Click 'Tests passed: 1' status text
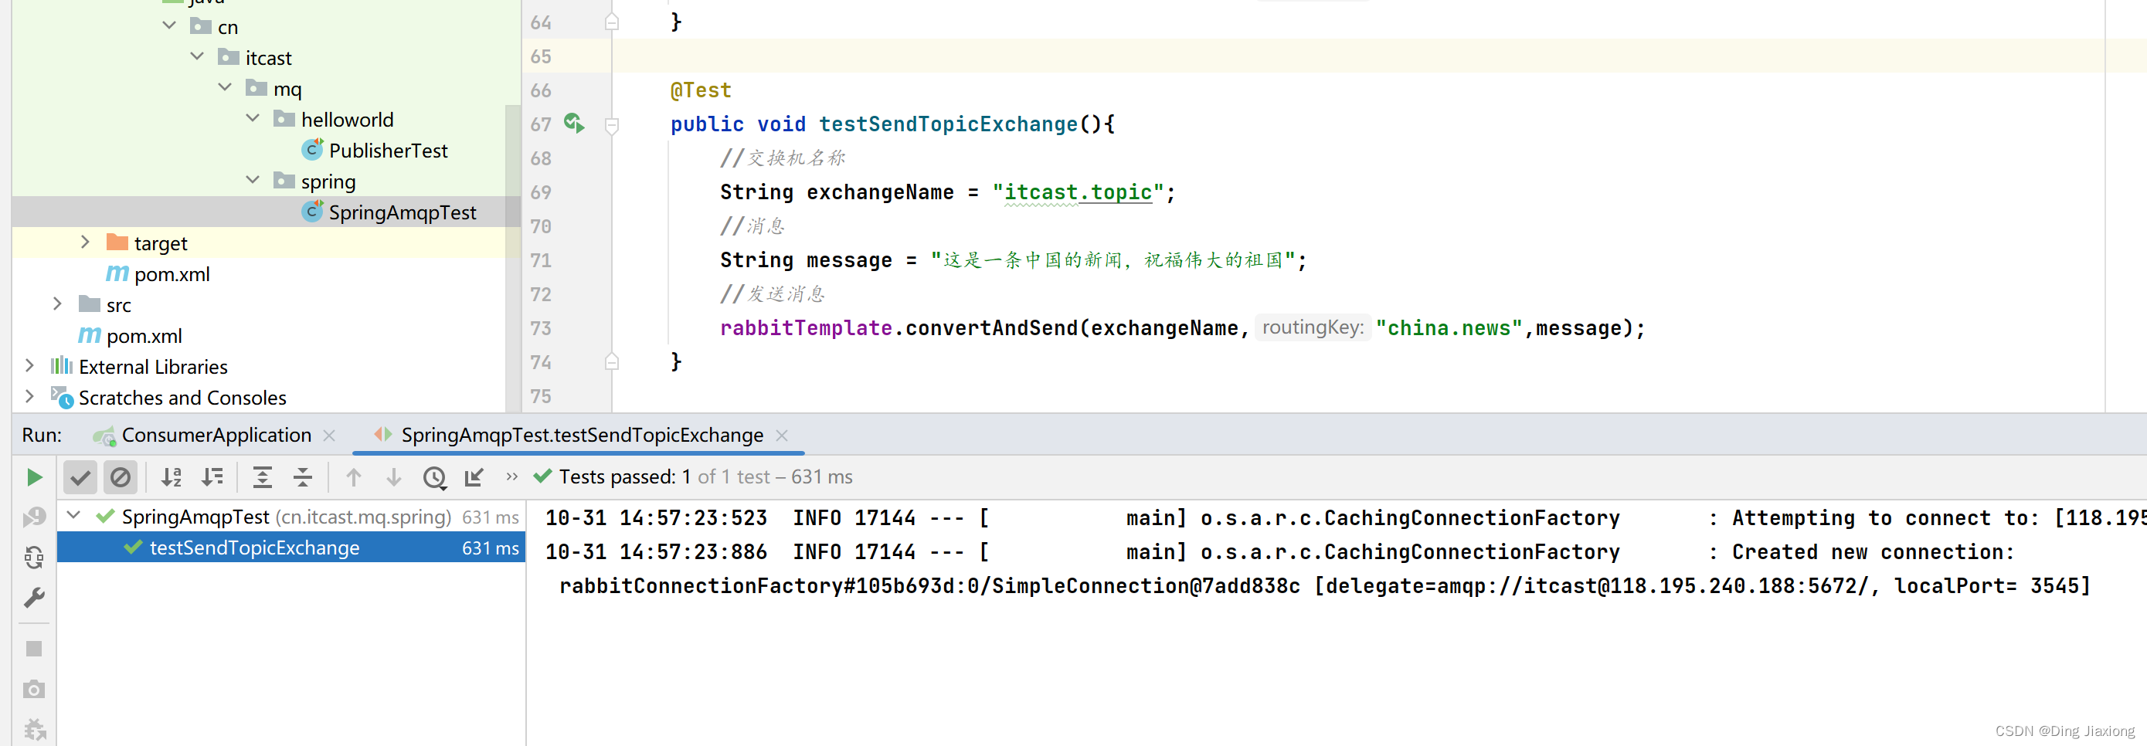2147x746 pixels. [x=625, y=476]
